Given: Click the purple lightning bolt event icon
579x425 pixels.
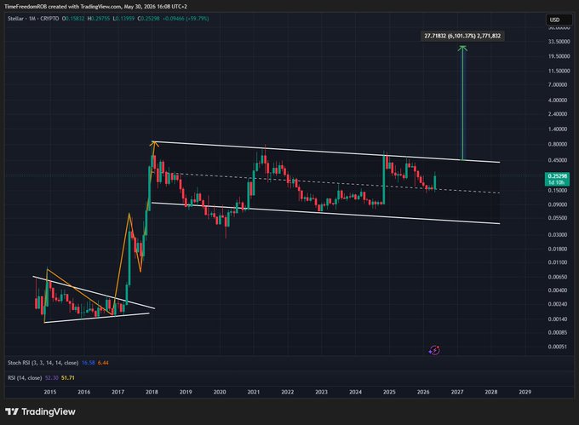Looking at the screenshot, I should click(x=434, y=350).
